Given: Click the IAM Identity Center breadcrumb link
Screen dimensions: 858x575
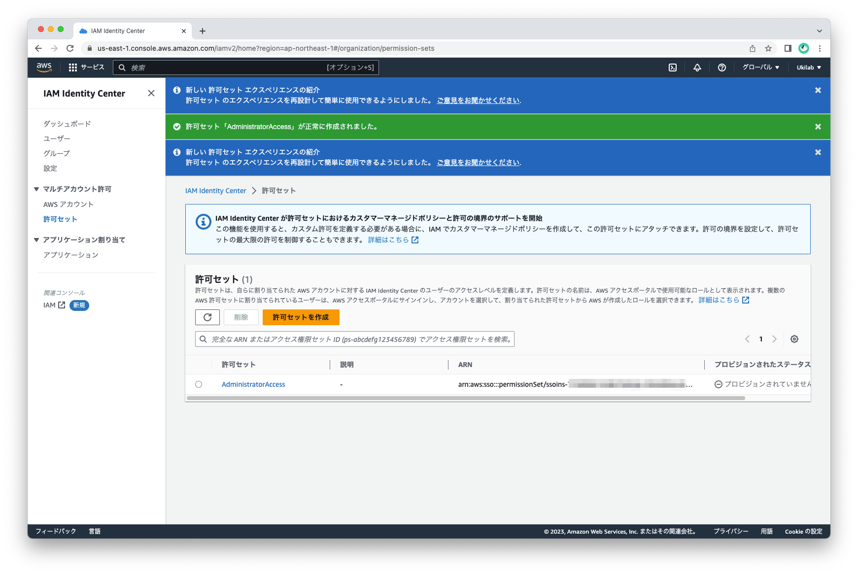Looking at the screenshot, I should 215,191.
